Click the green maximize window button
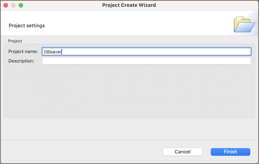 point(21,6)
